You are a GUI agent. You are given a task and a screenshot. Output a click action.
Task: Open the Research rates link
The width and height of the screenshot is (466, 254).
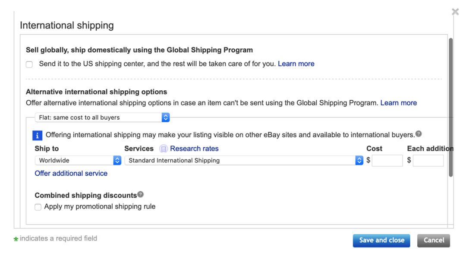tap(193, 149)
